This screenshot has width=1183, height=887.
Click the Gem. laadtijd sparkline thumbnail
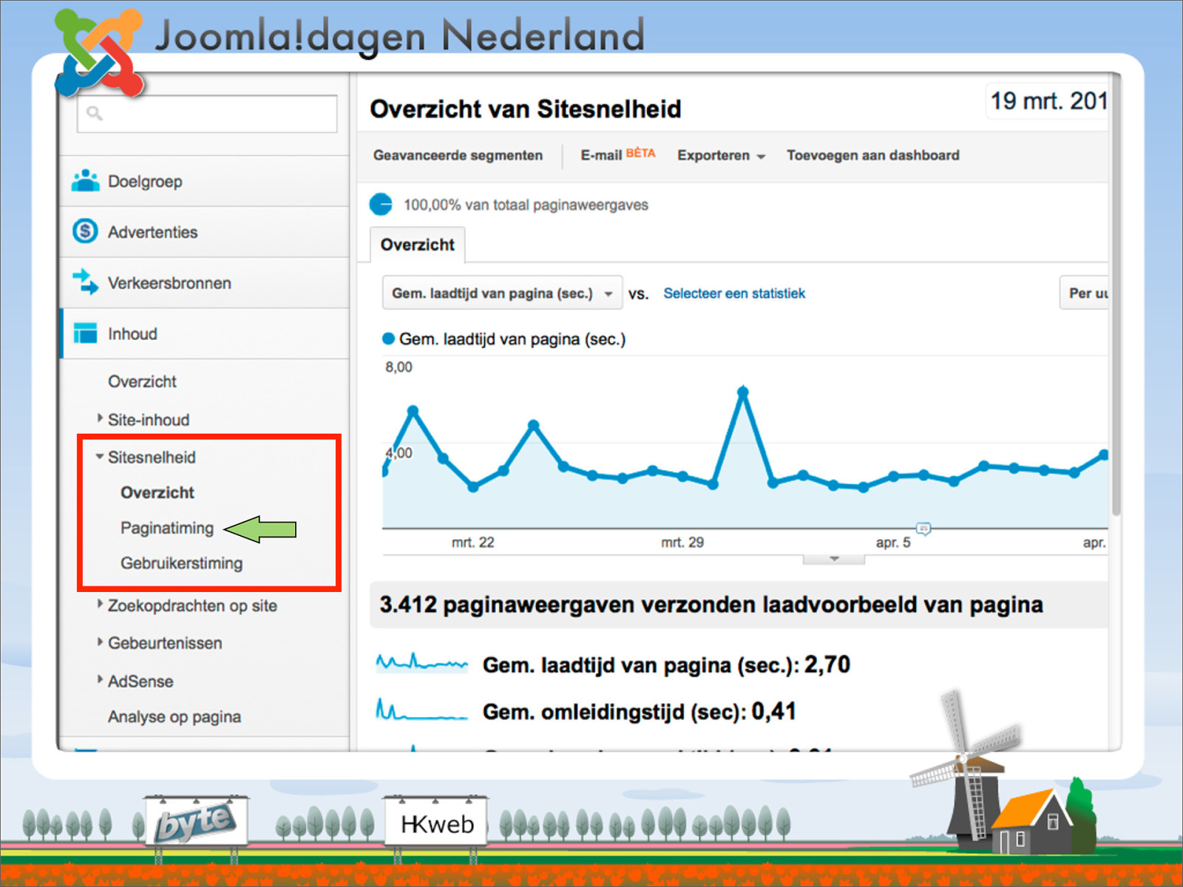421,662
